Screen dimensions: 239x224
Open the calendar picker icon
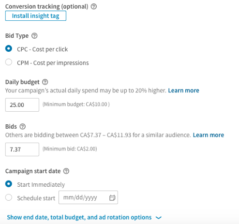pyautogui.click(x=112, y=197)
